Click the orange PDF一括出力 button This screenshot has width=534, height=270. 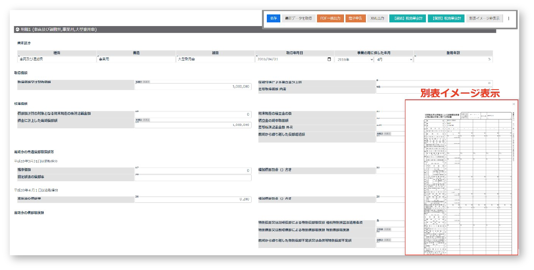[330, 18]
